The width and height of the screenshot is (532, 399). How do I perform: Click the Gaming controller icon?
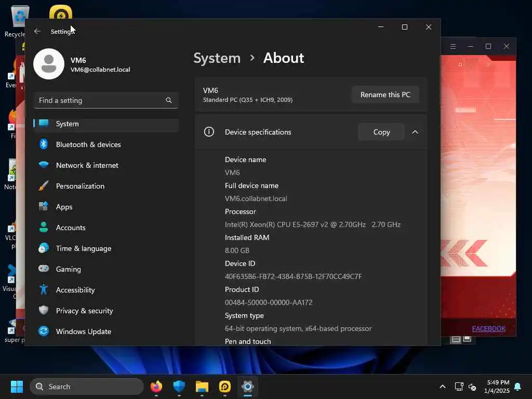(x=44, y=269)
